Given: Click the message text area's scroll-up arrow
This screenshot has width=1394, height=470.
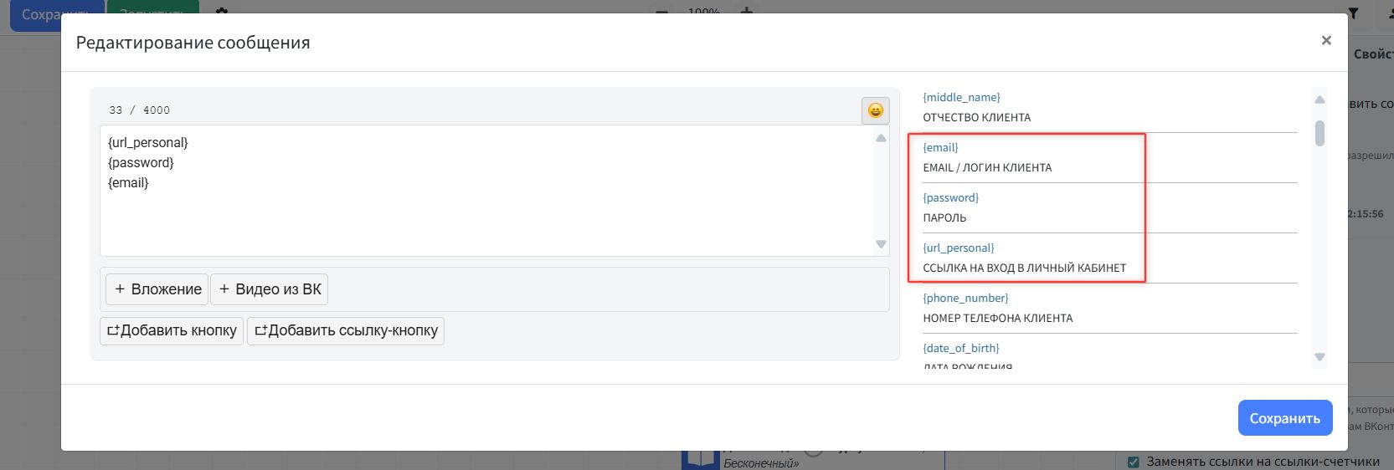Looking at the screenshot, I should (x=881, y=138).
